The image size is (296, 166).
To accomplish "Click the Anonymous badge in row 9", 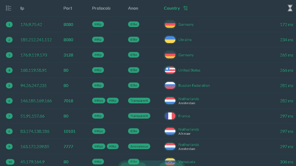I will tap(139, 147).
